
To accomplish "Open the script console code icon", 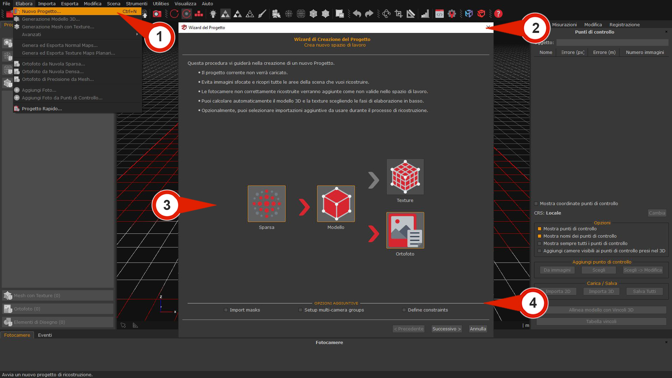I will pos(440,14).
